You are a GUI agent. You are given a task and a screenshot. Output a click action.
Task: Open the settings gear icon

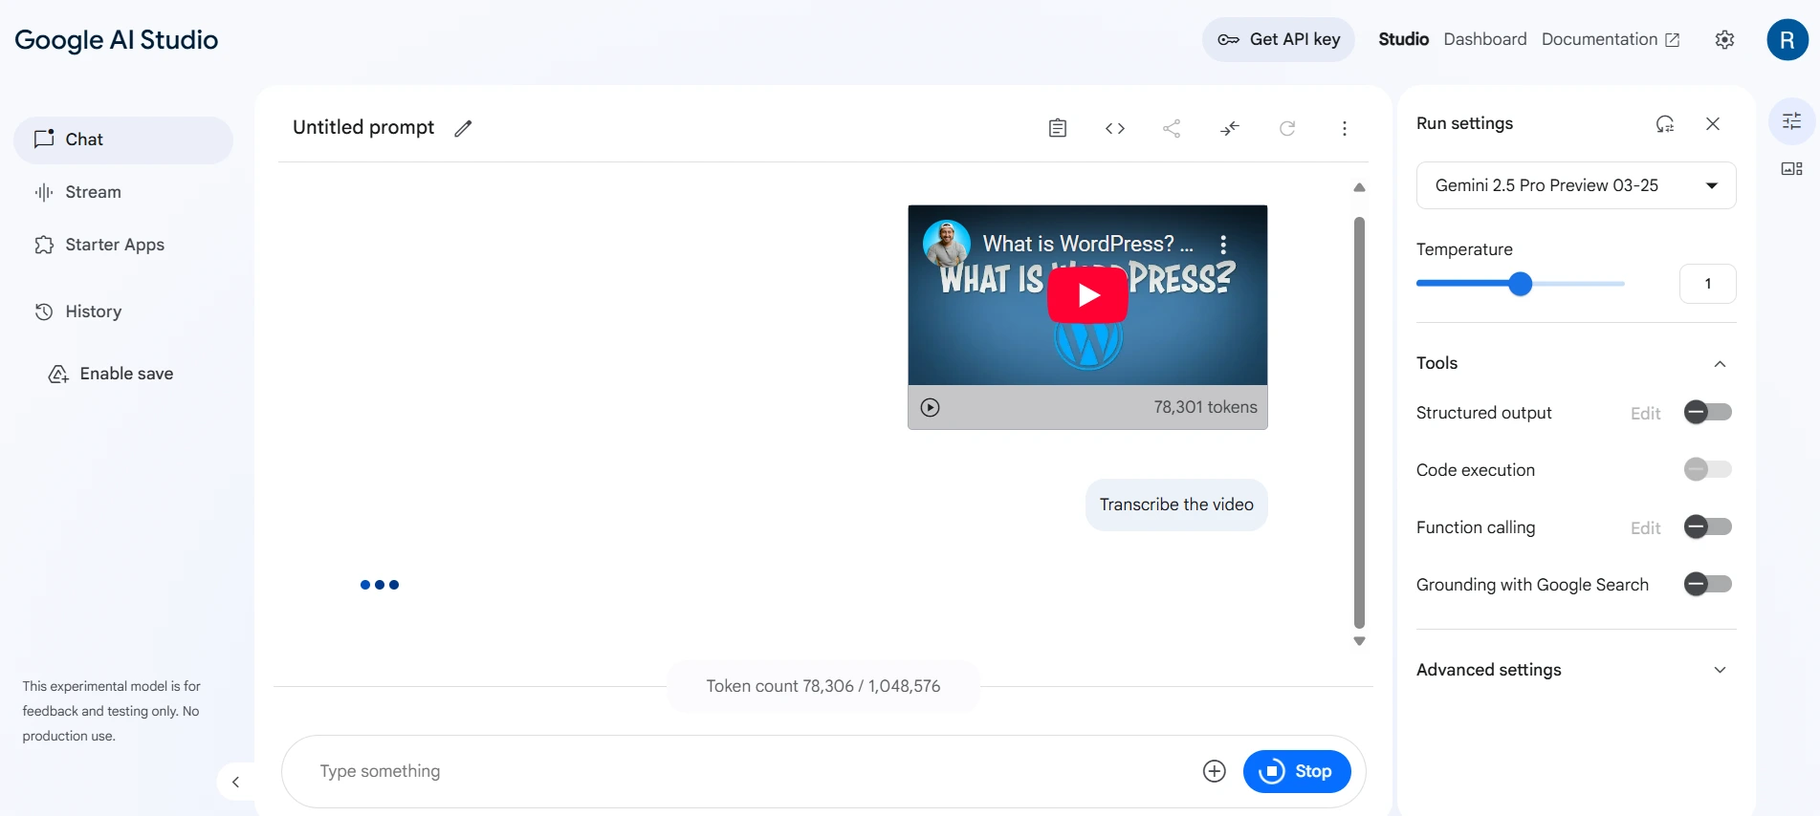pyautogui.click(x=1724, y=39)
